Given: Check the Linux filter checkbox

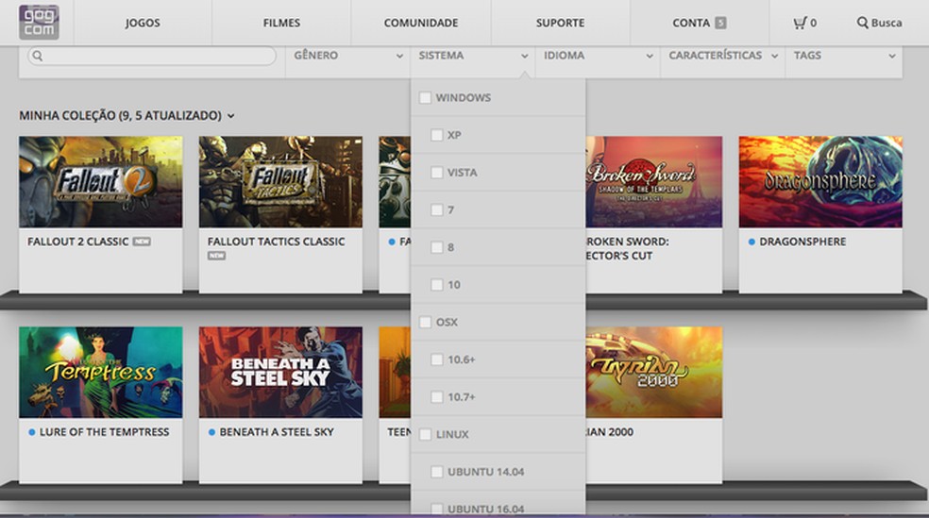Looking at the screenshot, I should [x=425, y=435].
